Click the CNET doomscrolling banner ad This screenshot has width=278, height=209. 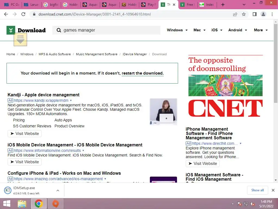point(225,86)
